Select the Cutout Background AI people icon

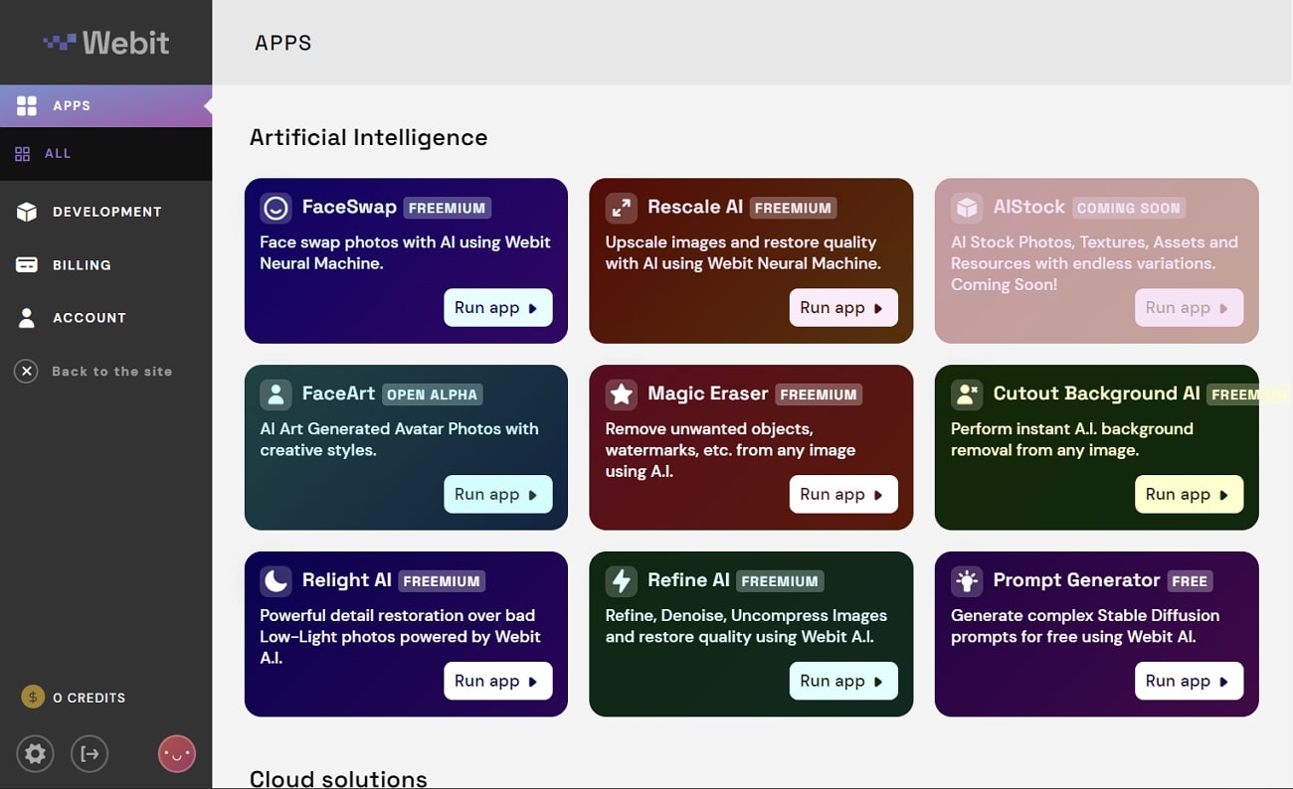[966, 394]
